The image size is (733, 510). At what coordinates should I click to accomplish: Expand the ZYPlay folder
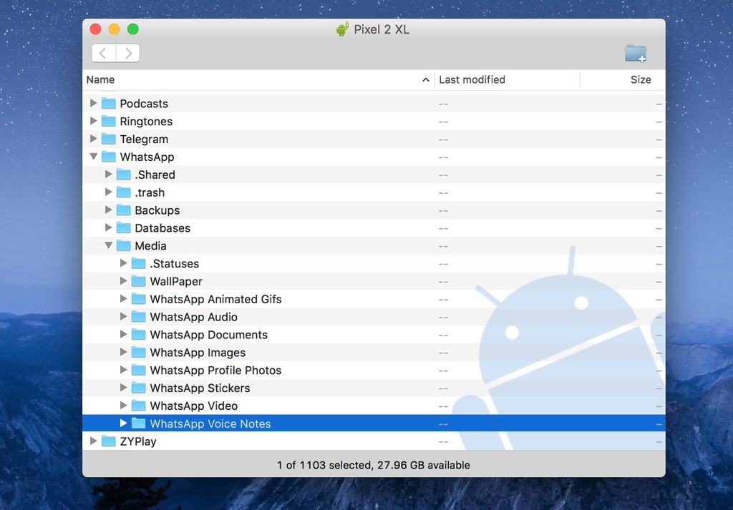(x=94, y=441)
